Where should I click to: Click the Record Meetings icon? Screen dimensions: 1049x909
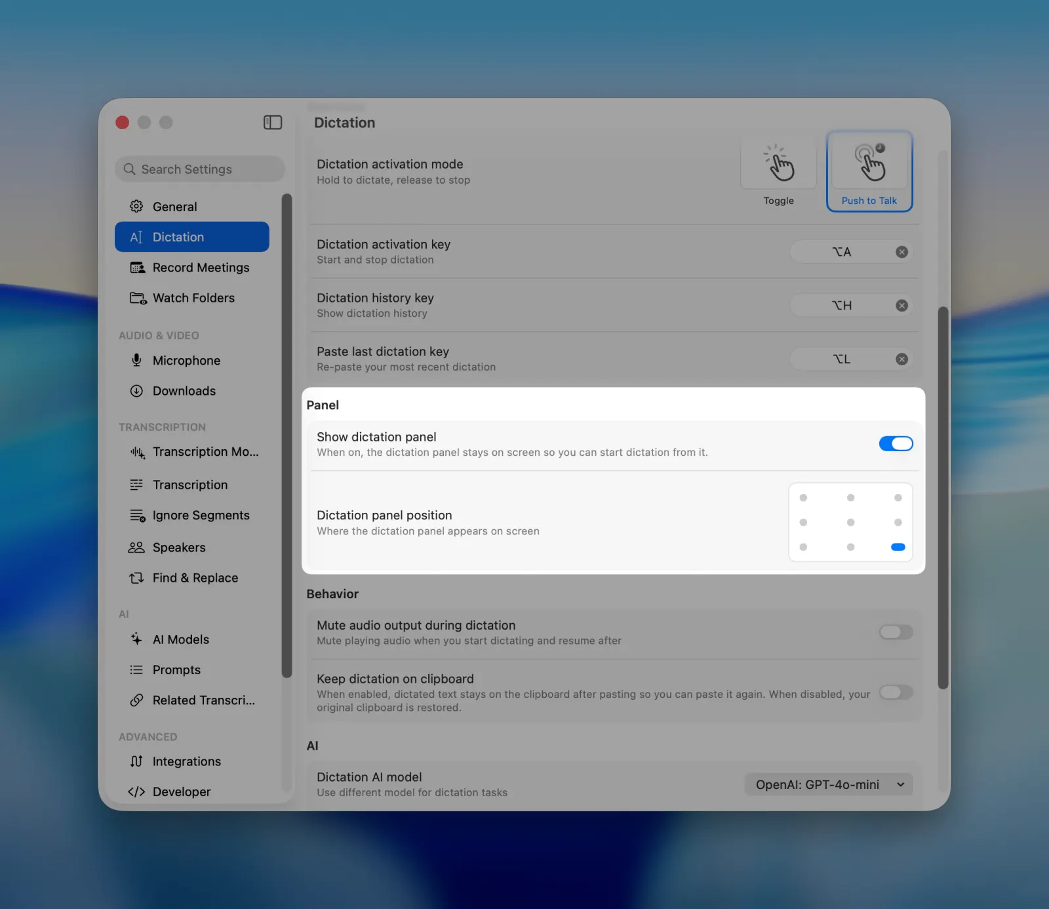(x=137, y=268)
